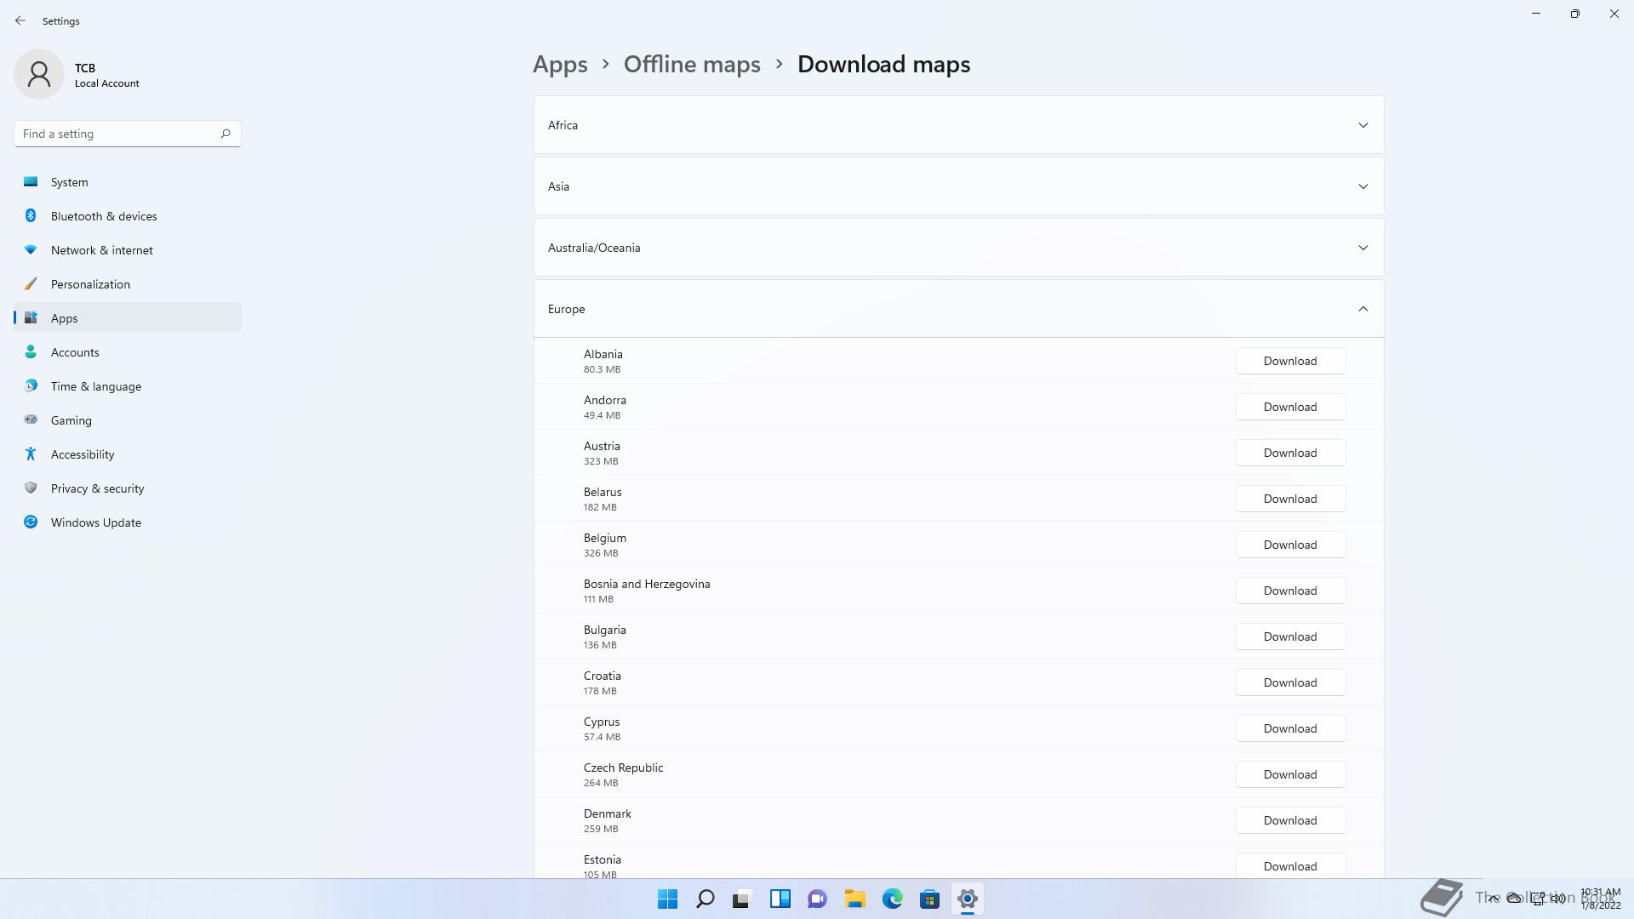Image resolution: width=1634 pixels, height=919 pixels.
Task: Select Time & language in sidebar
Action: coord(96,386)
